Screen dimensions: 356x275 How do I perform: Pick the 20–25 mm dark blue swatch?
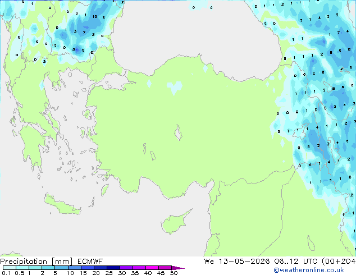[x=101, y=268]
